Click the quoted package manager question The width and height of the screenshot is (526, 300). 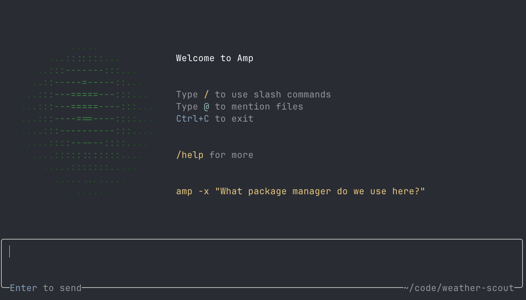pyautogui.click(x=320, y=191)
